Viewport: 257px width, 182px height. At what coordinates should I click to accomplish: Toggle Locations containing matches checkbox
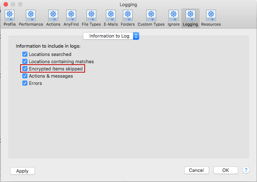click(25, 61)
